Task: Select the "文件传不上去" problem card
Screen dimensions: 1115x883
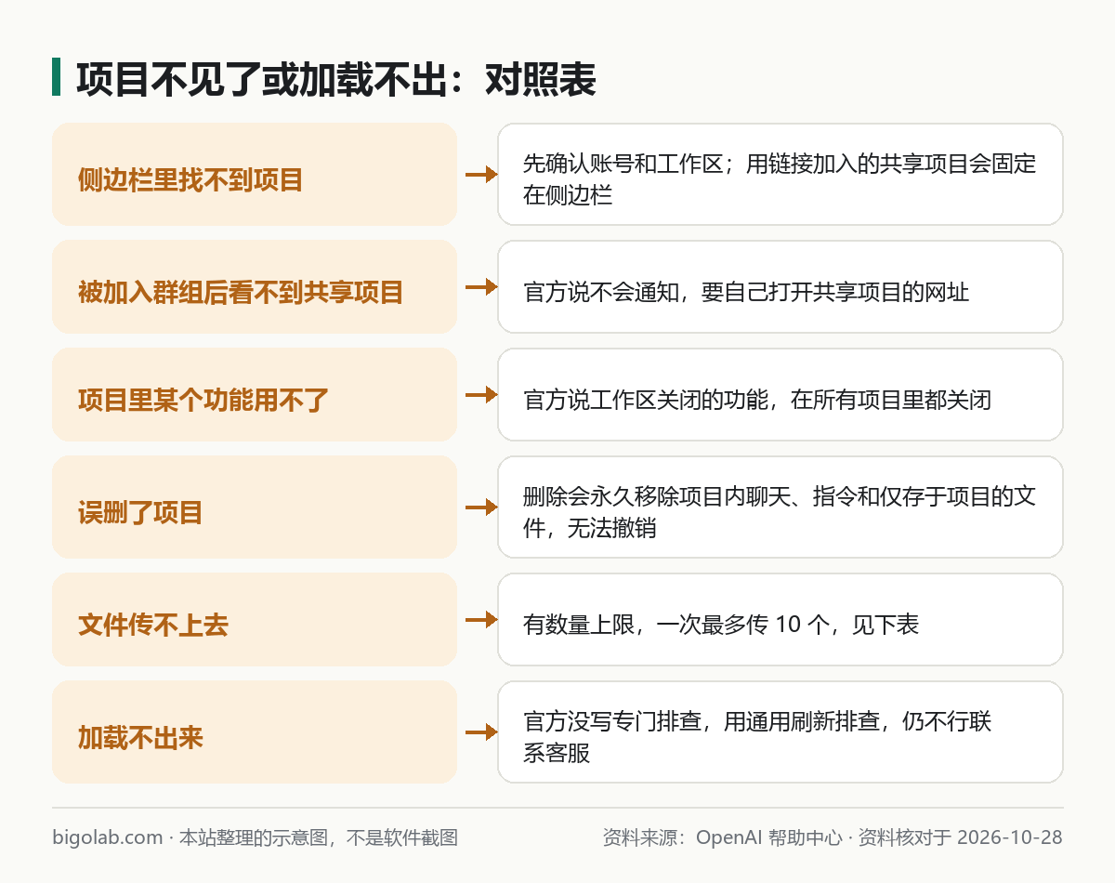Action: tap(255, 620)
